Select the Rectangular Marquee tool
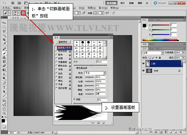Image resolution: width=187 pixels, height=135 pixels. pyautogui.click(x=4, y=27)
